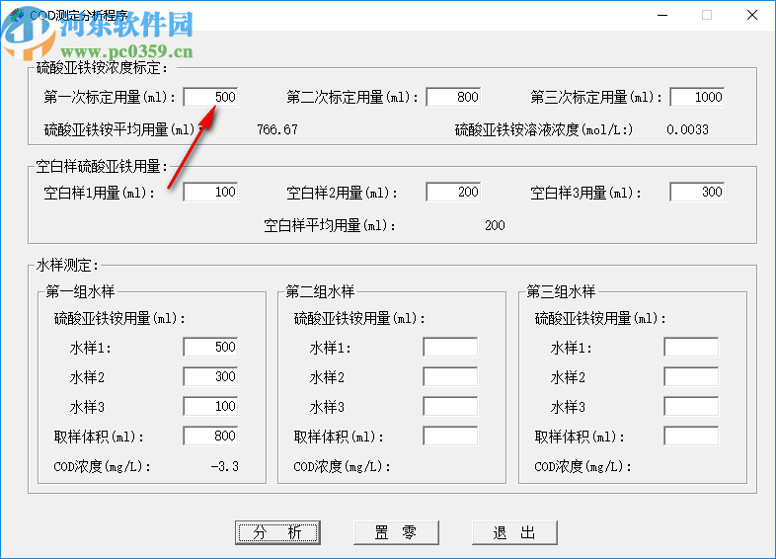Image resolution: width=776 pixels, height=559 pixels.
Task: Edit 取样体积 field in 第一组水样
Action: [211, 437]
